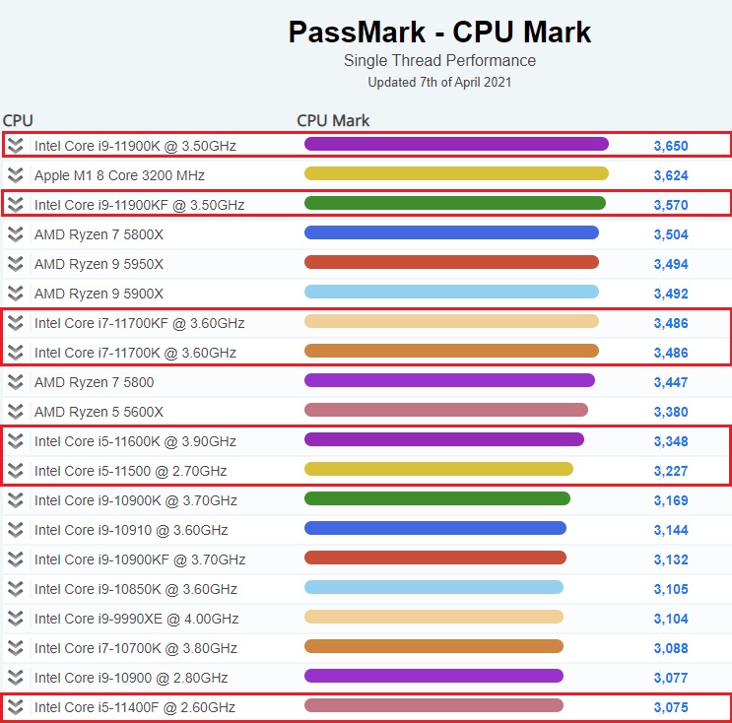Click the double-arrow icon next to Core i9-10900K

(16, 500)
